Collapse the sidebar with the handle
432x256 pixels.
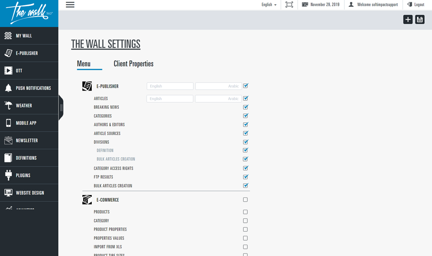[61, 108]
